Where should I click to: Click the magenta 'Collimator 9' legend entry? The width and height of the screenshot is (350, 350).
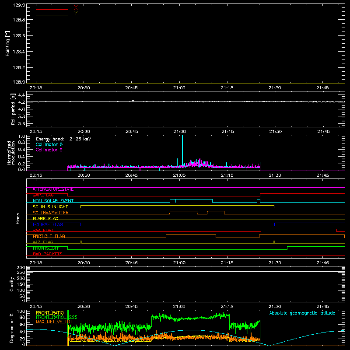click(x=49, y=150)
